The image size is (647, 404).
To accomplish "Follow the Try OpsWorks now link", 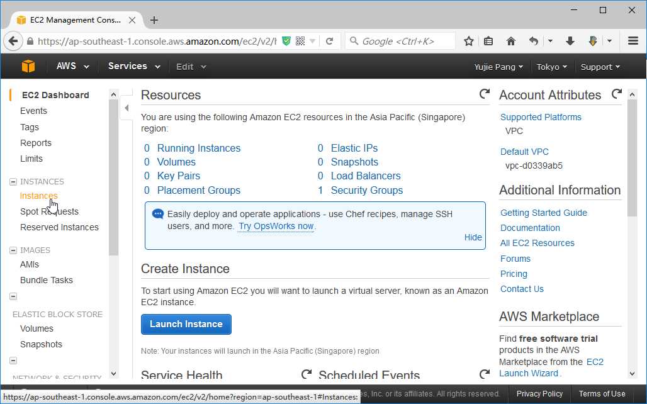I will click(276, 226).
